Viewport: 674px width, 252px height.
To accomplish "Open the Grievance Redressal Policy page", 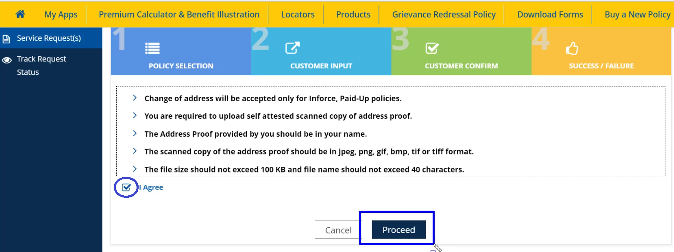I will pos(443,14).
